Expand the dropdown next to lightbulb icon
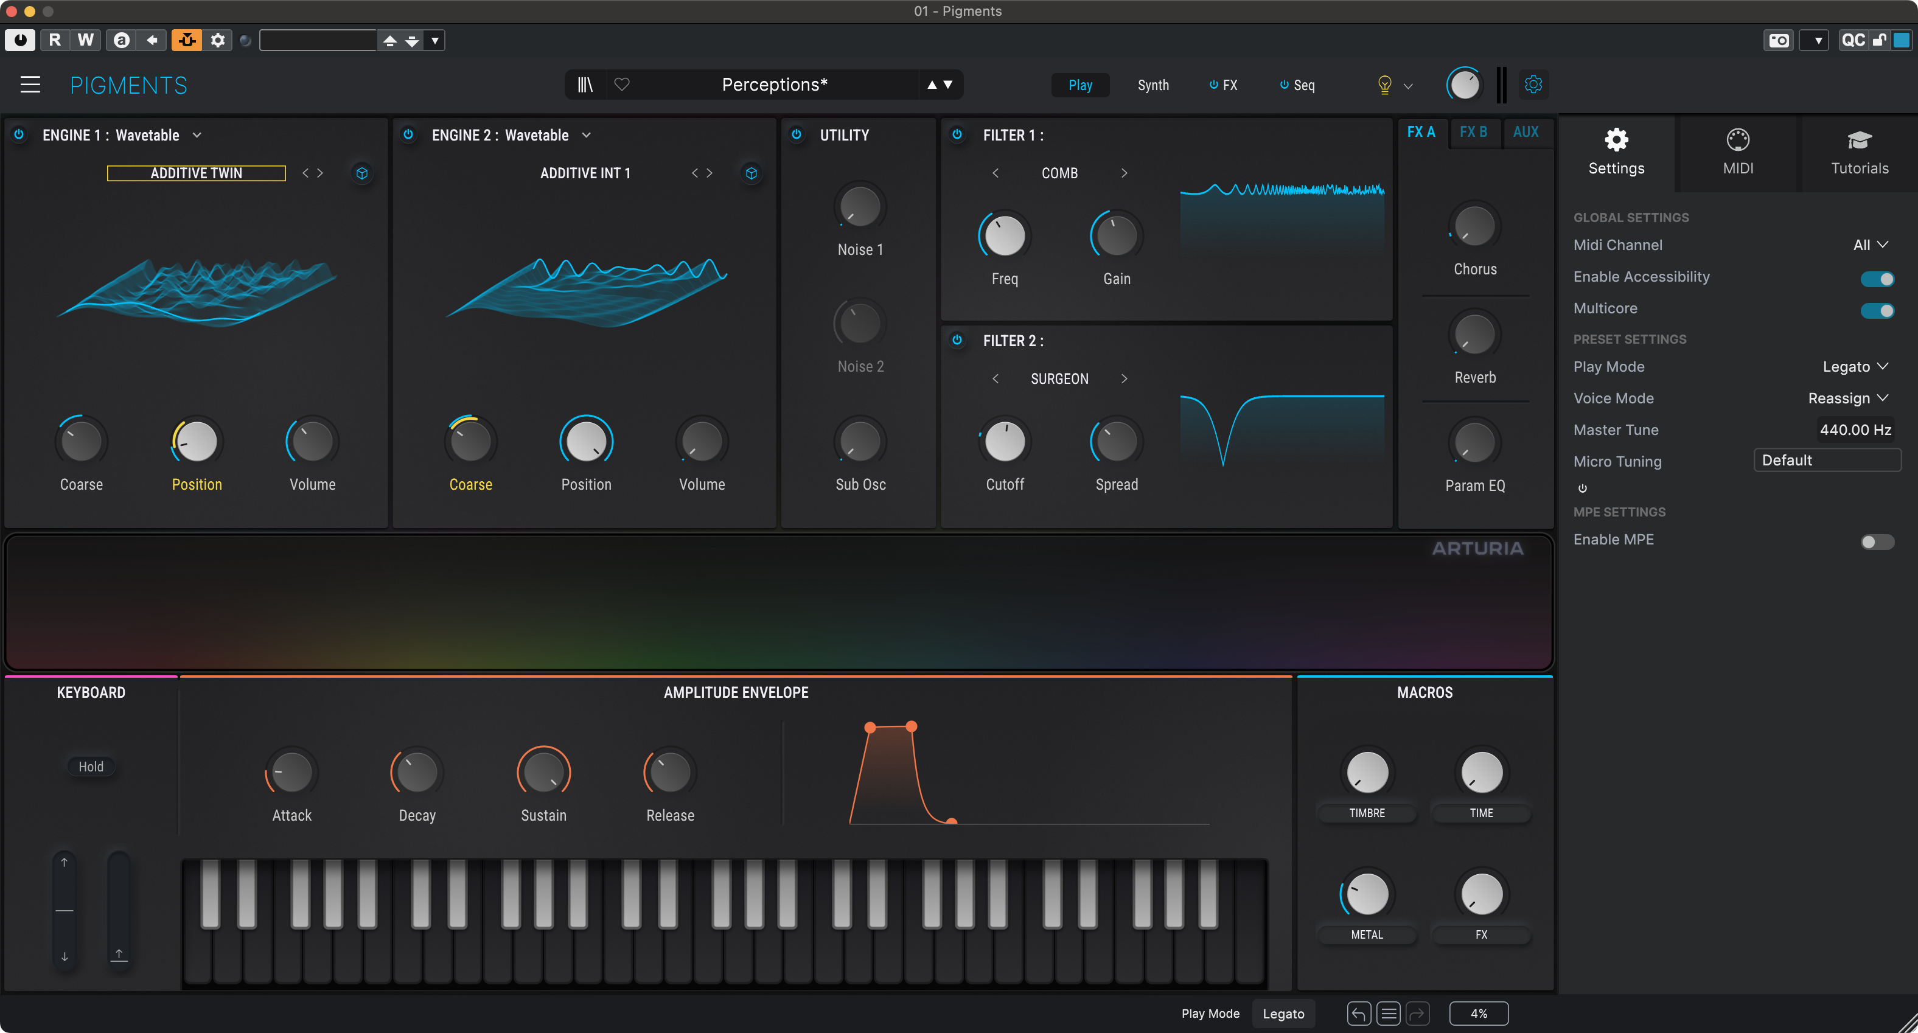Screen dimensions: 1918x1033 coord(1408,86)
